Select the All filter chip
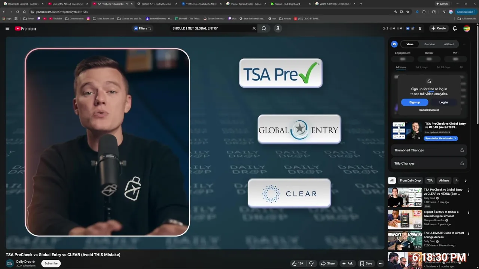Viewport: 479px width, 269px height. coord(392,180)
